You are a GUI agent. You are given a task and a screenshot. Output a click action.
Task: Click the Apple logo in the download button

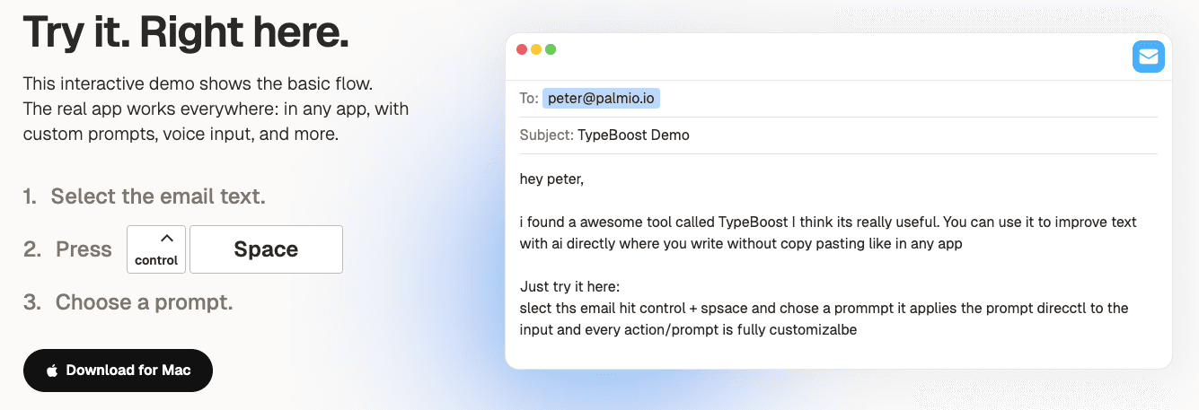tap(52, 371)
